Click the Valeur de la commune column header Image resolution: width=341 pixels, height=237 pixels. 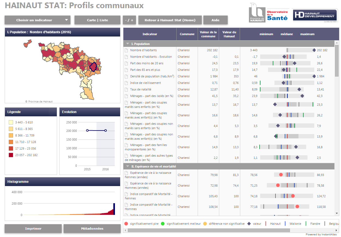coord(208,34)
